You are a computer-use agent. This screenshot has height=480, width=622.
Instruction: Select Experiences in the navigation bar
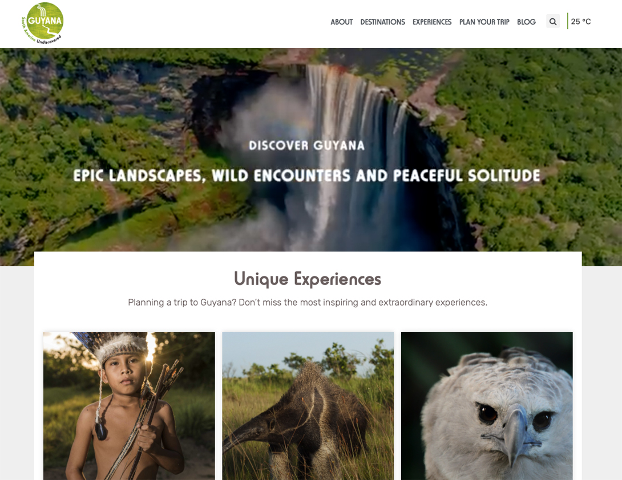(432, 22)
